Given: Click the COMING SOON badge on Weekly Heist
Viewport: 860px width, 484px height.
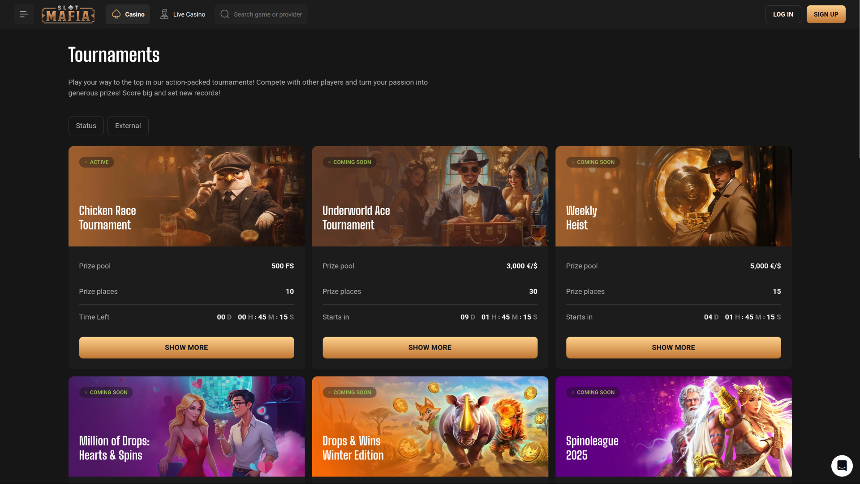Looking at the screenshot, I should [x=593, y=162].
